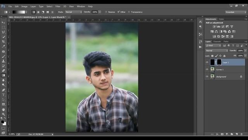The height and width of the screenshot is (140, 248).
Task: Select the Lasso tool
Action: coord(3,32)
